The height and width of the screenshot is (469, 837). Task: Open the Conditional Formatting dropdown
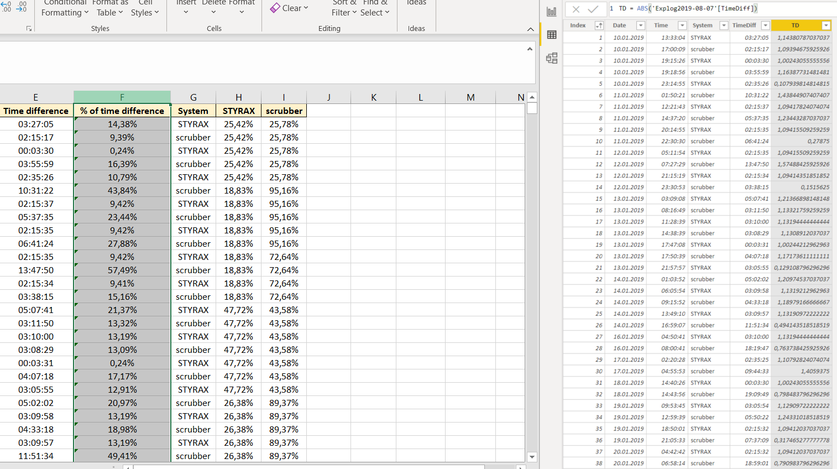point(65,8)
